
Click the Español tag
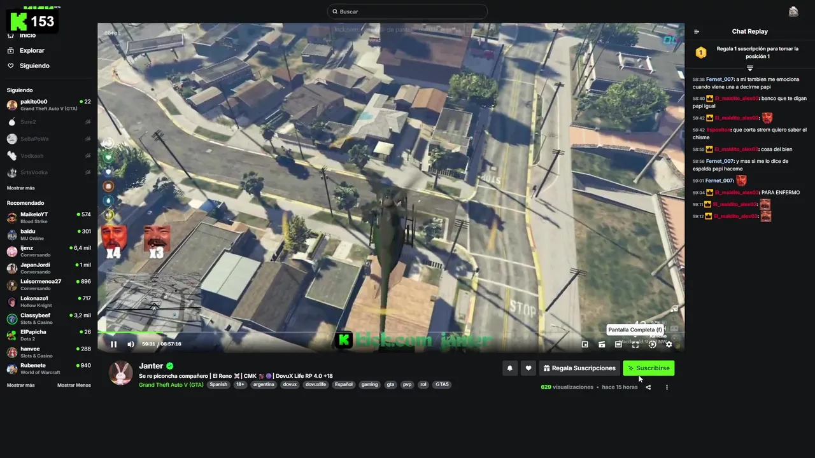coord(344,385)
